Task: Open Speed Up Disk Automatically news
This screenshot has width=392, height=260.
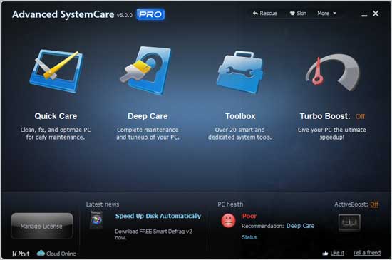Action: coord(158,216)
